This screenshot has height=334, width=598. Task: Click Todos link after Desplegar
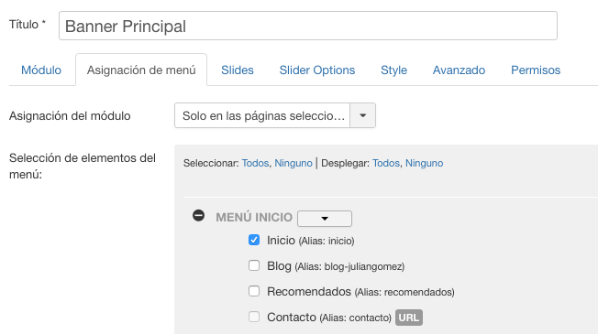[x=386, y=163]
